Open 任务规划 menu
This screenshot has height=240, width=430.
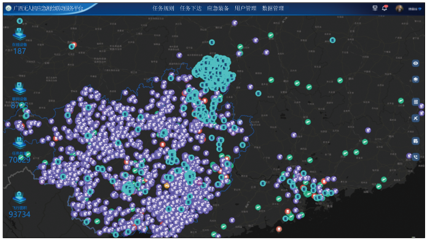pyautogui.click(x=163, y=8)
